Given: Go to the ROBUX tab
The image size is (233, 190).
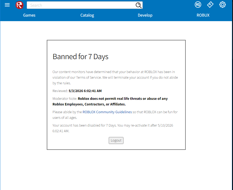Looking at the screenshot, I should (203, 15).
